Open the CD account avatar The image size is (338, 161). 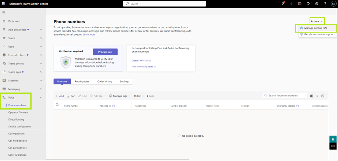coord(333,4)
